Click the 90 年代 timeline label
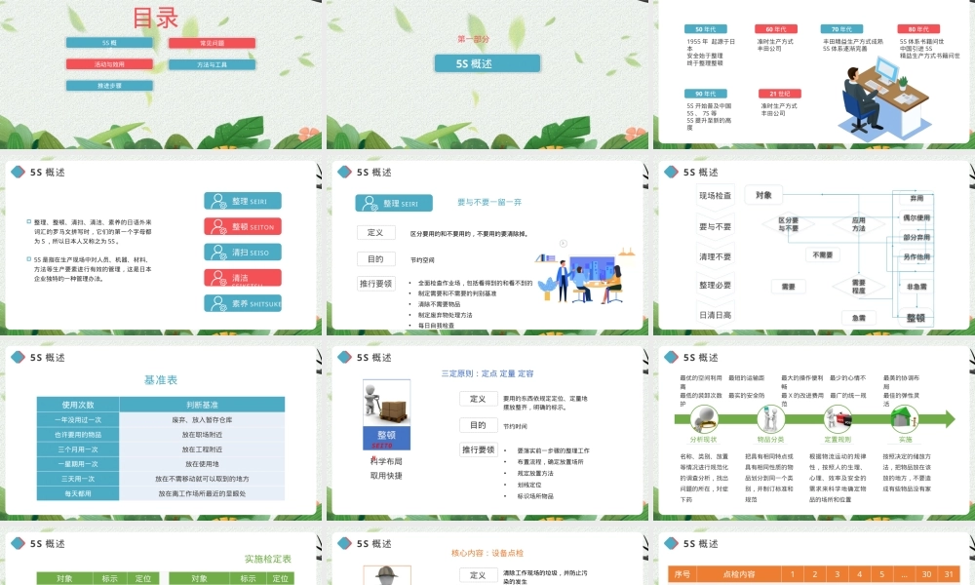Image resolution: width=975 pixels, height=585 pixels. [x=706, y=94]
